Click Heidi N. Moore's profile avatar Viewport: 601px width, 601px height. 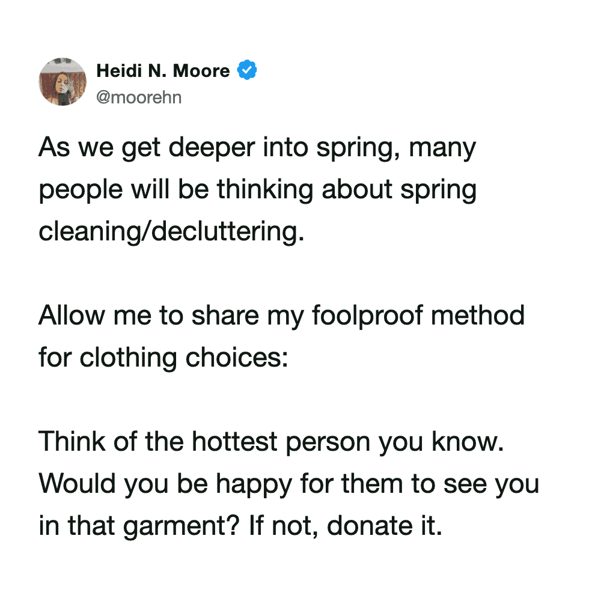coord(63,82)
